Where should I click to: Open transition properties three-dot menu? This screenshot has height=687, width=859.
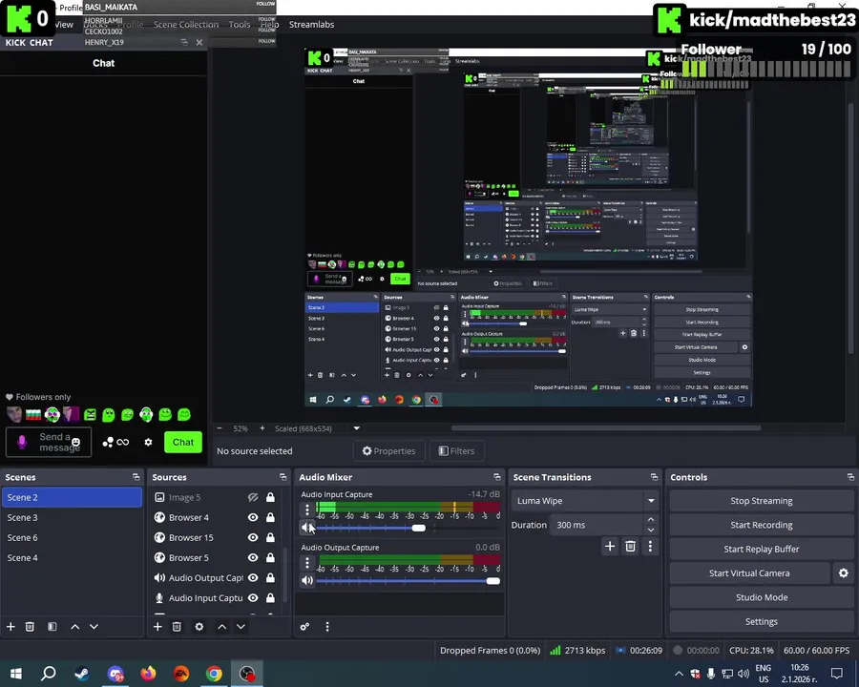point(650,546)
